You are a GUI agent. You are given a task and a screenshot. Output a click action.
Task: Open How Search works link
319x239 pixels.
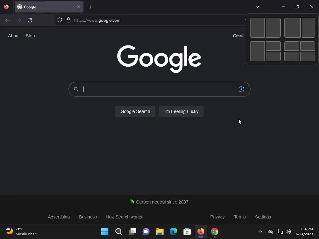pyautogui.click(x=124, y=217)
